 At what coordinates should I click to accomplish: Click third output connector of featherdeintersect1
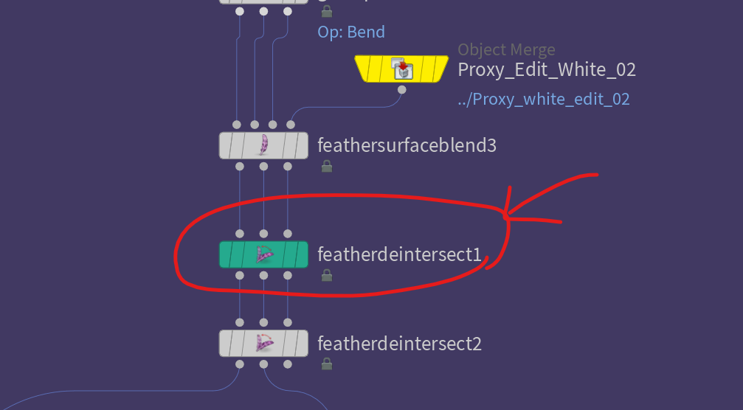point(288,275)
